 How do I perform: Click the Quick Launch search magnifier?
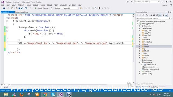tap(158, 2)
